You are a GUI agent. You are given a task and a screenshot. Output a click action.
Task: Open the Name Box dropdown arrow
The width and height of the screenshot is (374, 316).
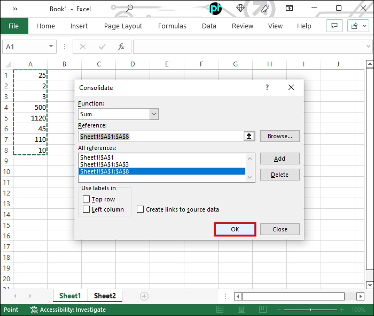coord(51,46)
